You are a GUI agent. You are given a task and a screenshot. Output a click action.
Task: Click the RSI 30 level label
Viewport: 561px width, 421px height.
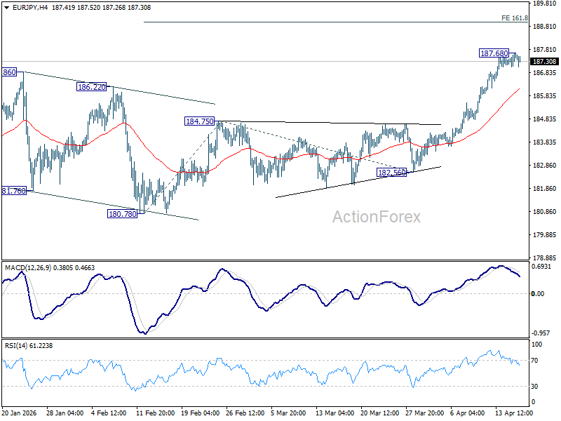[534, 387]
